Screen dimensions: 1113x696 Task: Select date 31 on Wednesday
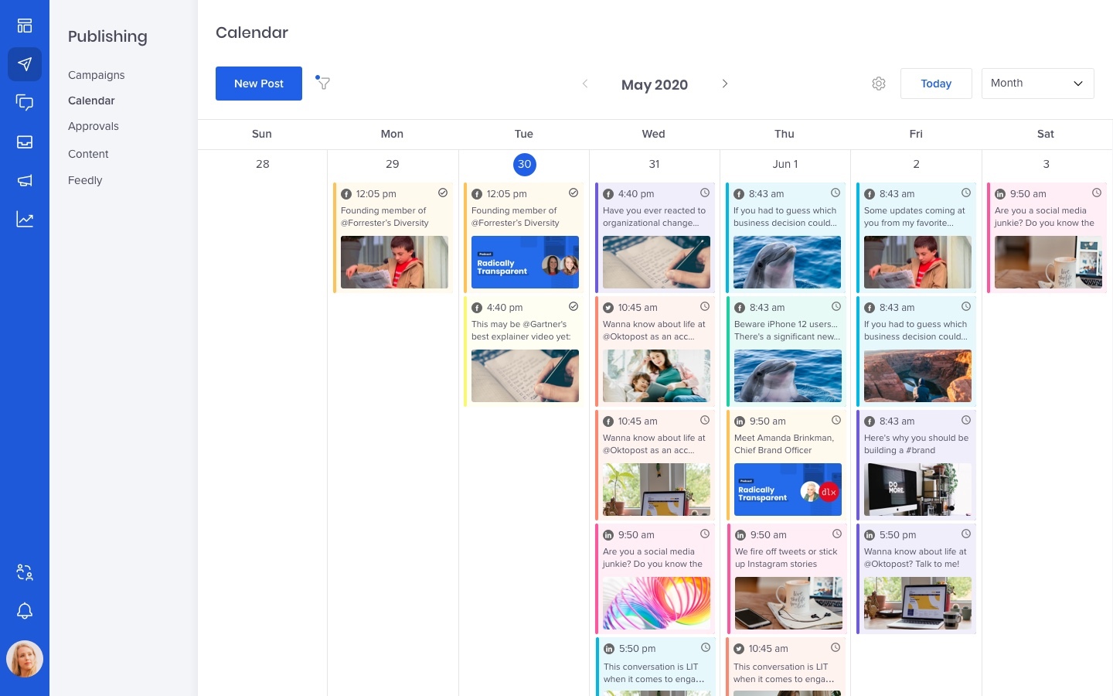tap(655, 164)
